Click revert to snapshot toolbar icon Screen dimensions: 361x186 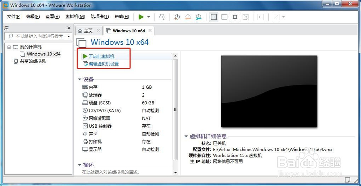tap(188, 17)
